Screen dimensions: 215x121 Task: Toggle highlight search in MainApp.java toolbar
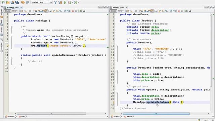[46, 11]
